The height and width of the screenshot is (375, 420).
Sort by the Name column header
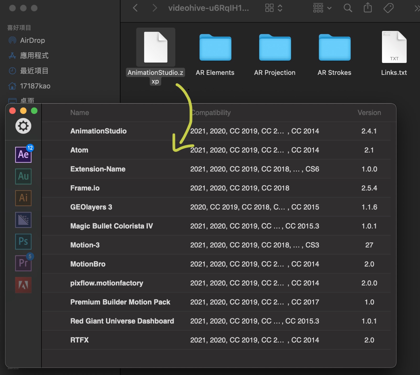click(80, 113)
